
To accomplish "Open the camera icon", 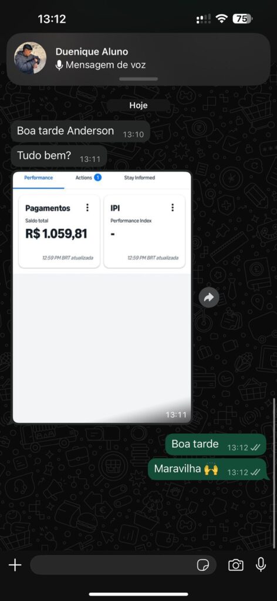I will click(x=235, y=565).
